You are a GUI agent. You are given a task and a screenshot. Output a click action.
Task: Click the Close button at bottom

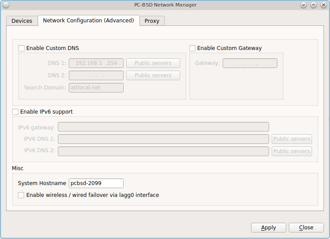click(306, 228)
